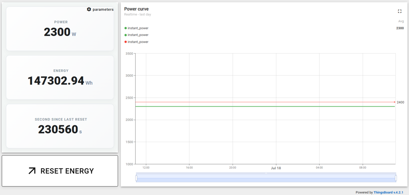Click the topmost green legend dot

point(126,28)
